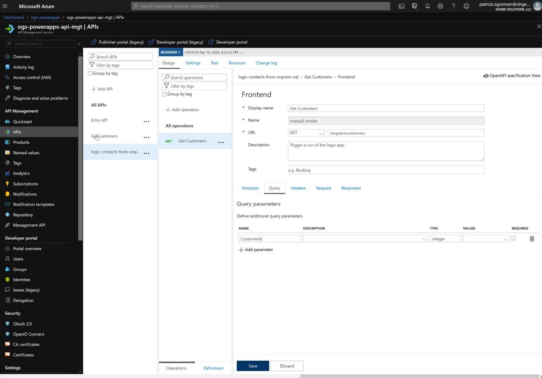Image resolution: width=542 pixels, height=378 pixels.
Task: Check Group by tag for operations
Action: (164, 94)
